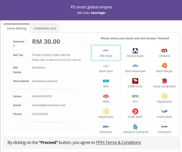This screenshot has height=152, width=182.
Task: Click the RM 30.00 amount
Action: point(46,42)
